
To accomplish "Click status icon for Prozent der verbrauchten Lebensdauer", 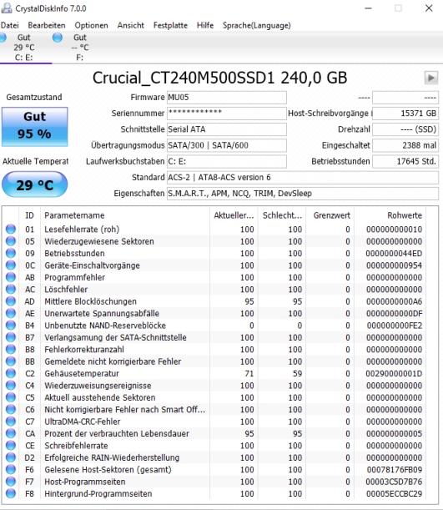I will coord(11,433).
